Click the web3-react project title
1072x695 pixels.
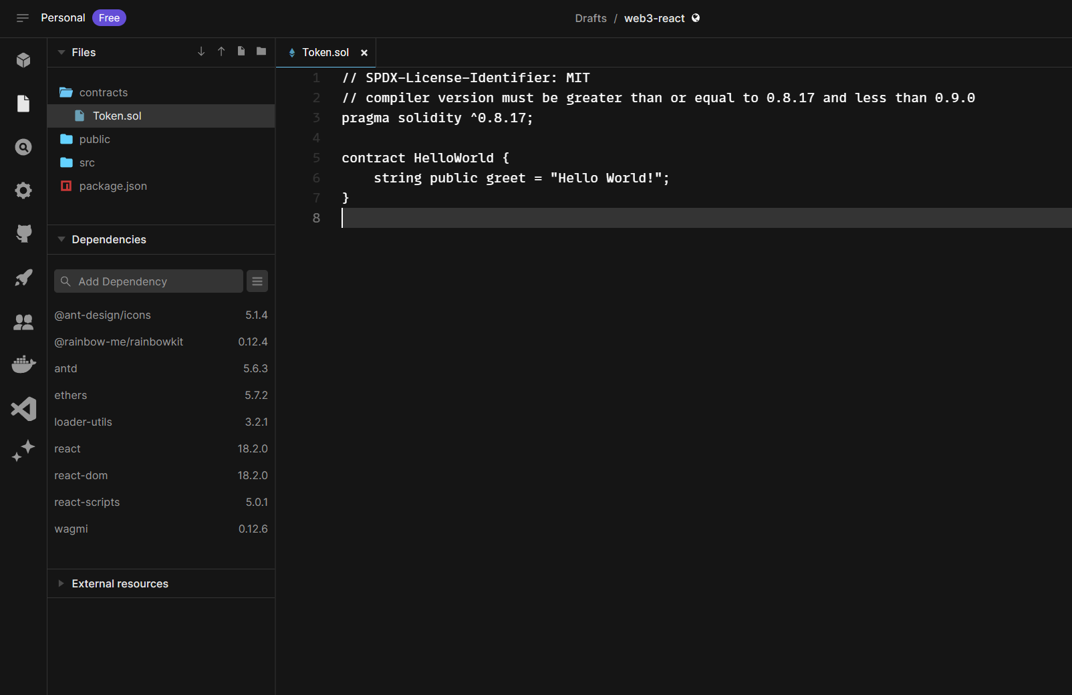[654, 18]
